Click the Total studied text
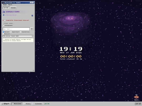The width and height of the screenshot is (142, 106). (71, 59)
